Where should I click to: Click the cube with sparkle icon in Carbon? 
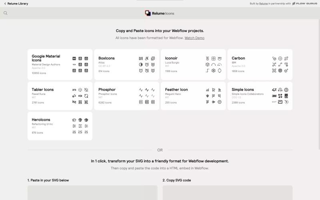(286, 71)
